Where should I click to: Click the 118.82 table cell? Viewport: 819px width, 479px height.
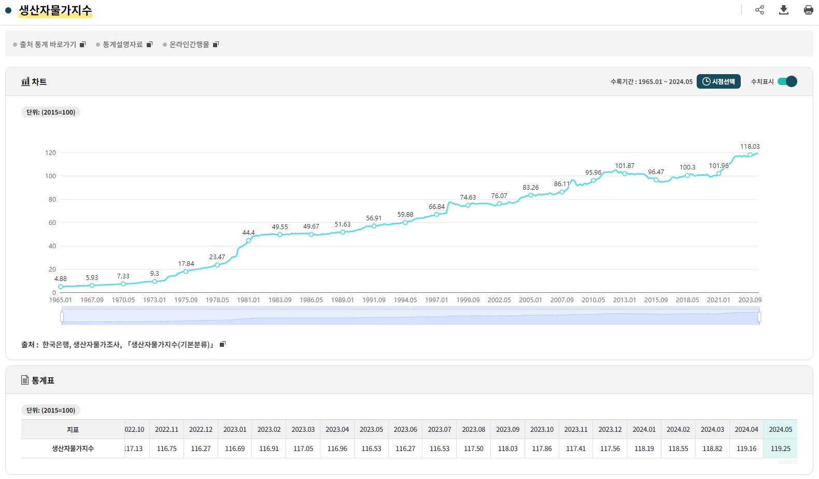coord(712,448)
